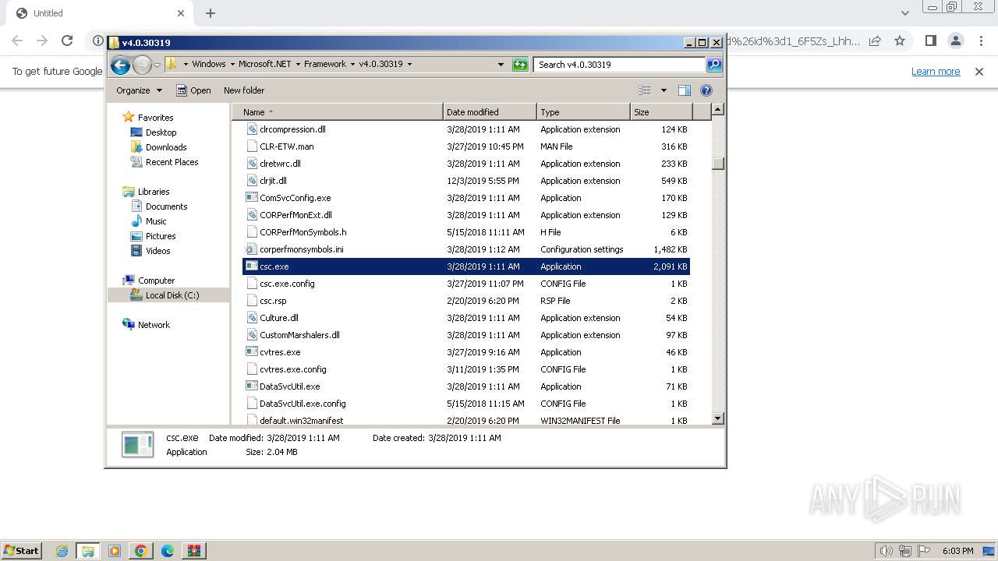The width and height of the screenshot is (998, 561).
Task: Select the DataSvcUtil.exe application icon
Action: (x=252, y=386)
